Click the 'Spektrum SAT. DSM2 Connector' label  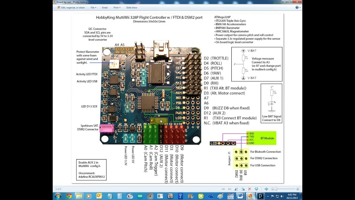tap(88, 127)
